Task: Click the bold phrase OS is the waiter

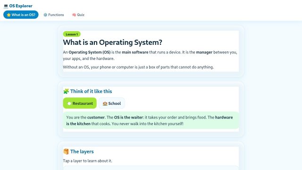Action: point(128,118)
